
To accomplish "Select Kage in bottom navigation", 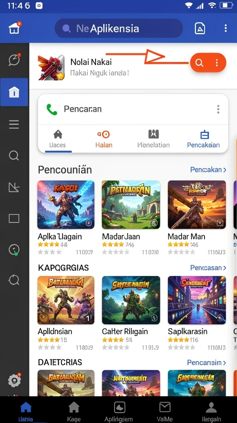I will point(74,411).
